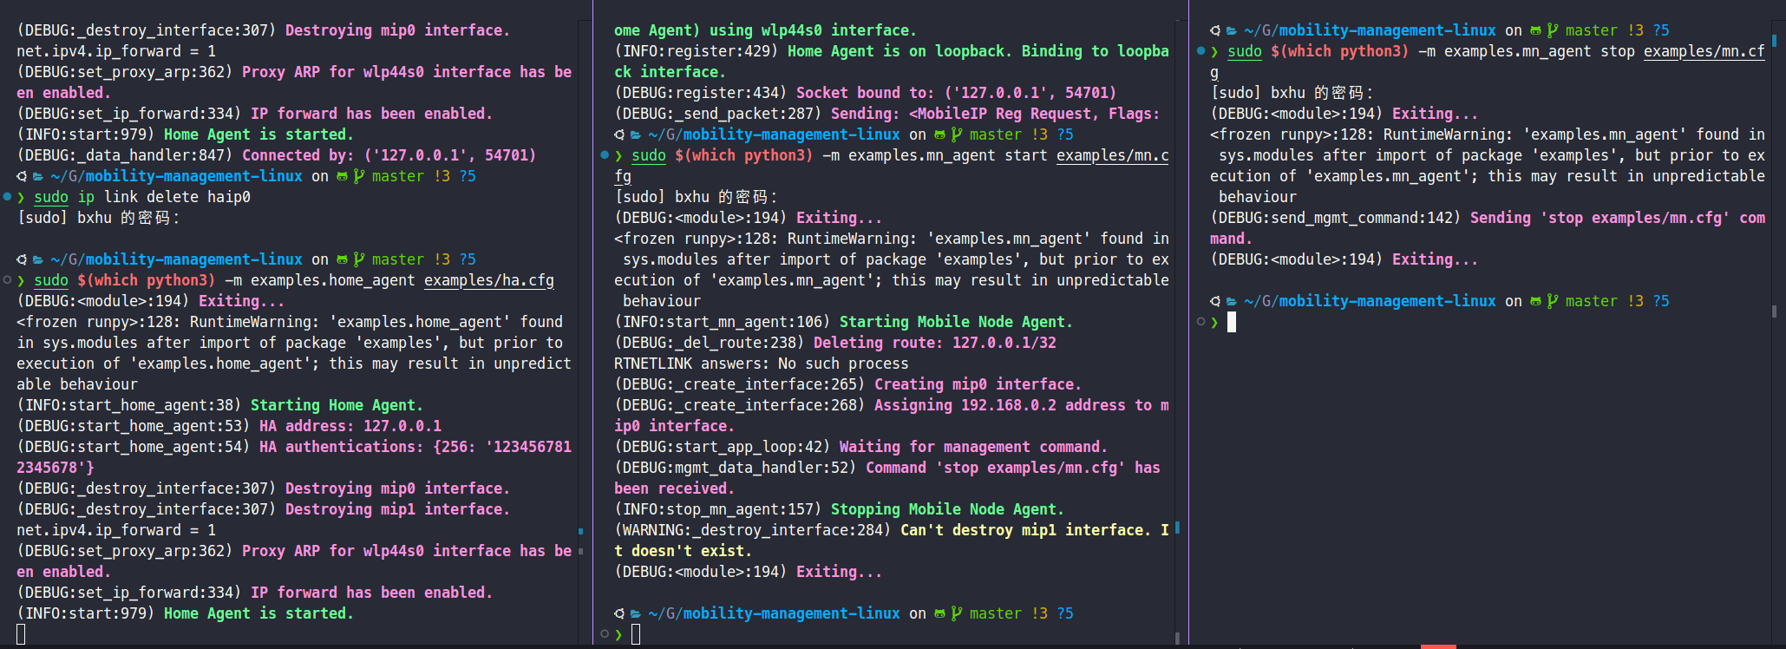Image resolution: width=1786 pixels, height=649 pixels.
Task: Open underlined 'examples/mn.cf' path in the stop command
Action: (1704, 51)
